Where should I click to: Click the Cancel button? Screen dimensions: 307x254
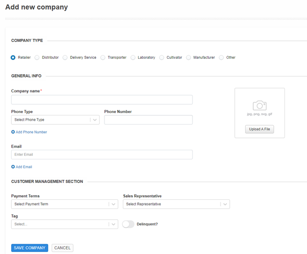tap(62, 248)
